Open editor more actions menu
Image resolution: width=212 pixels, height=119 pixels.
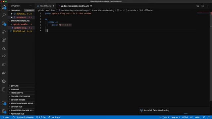pyautogui.click(x=208, y=6)
